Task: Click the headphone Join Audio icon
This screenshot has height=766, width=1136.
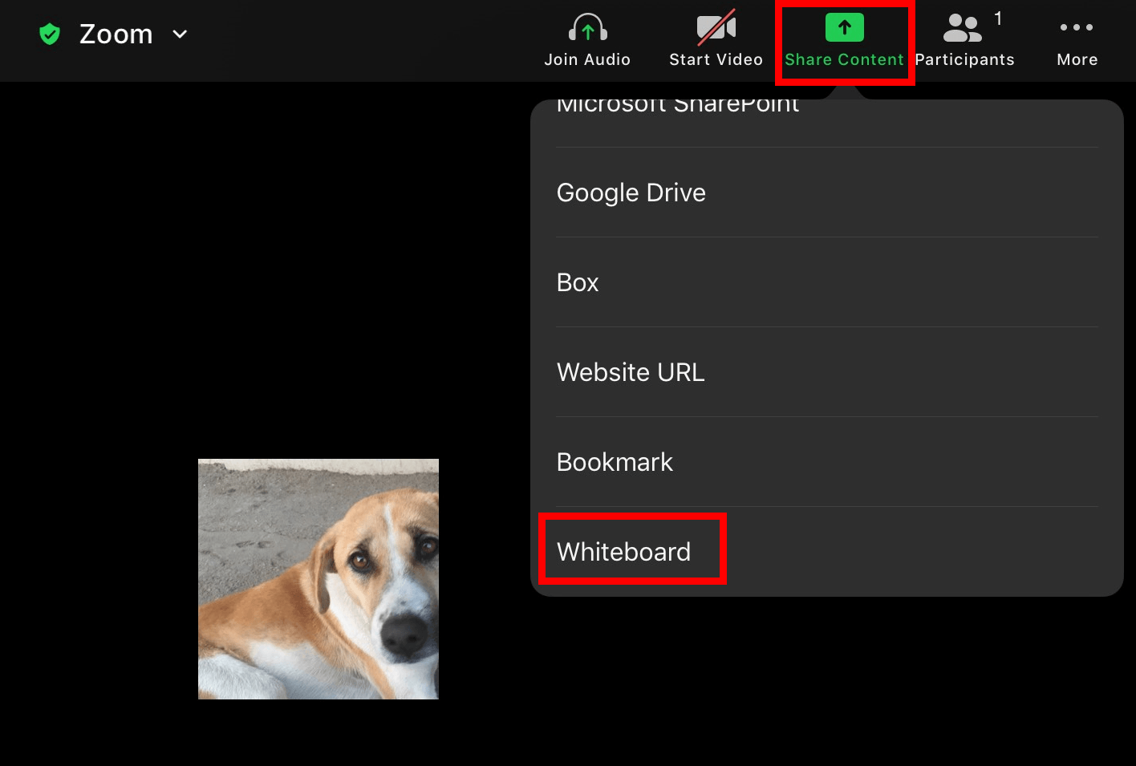Action: coord(587,27)
